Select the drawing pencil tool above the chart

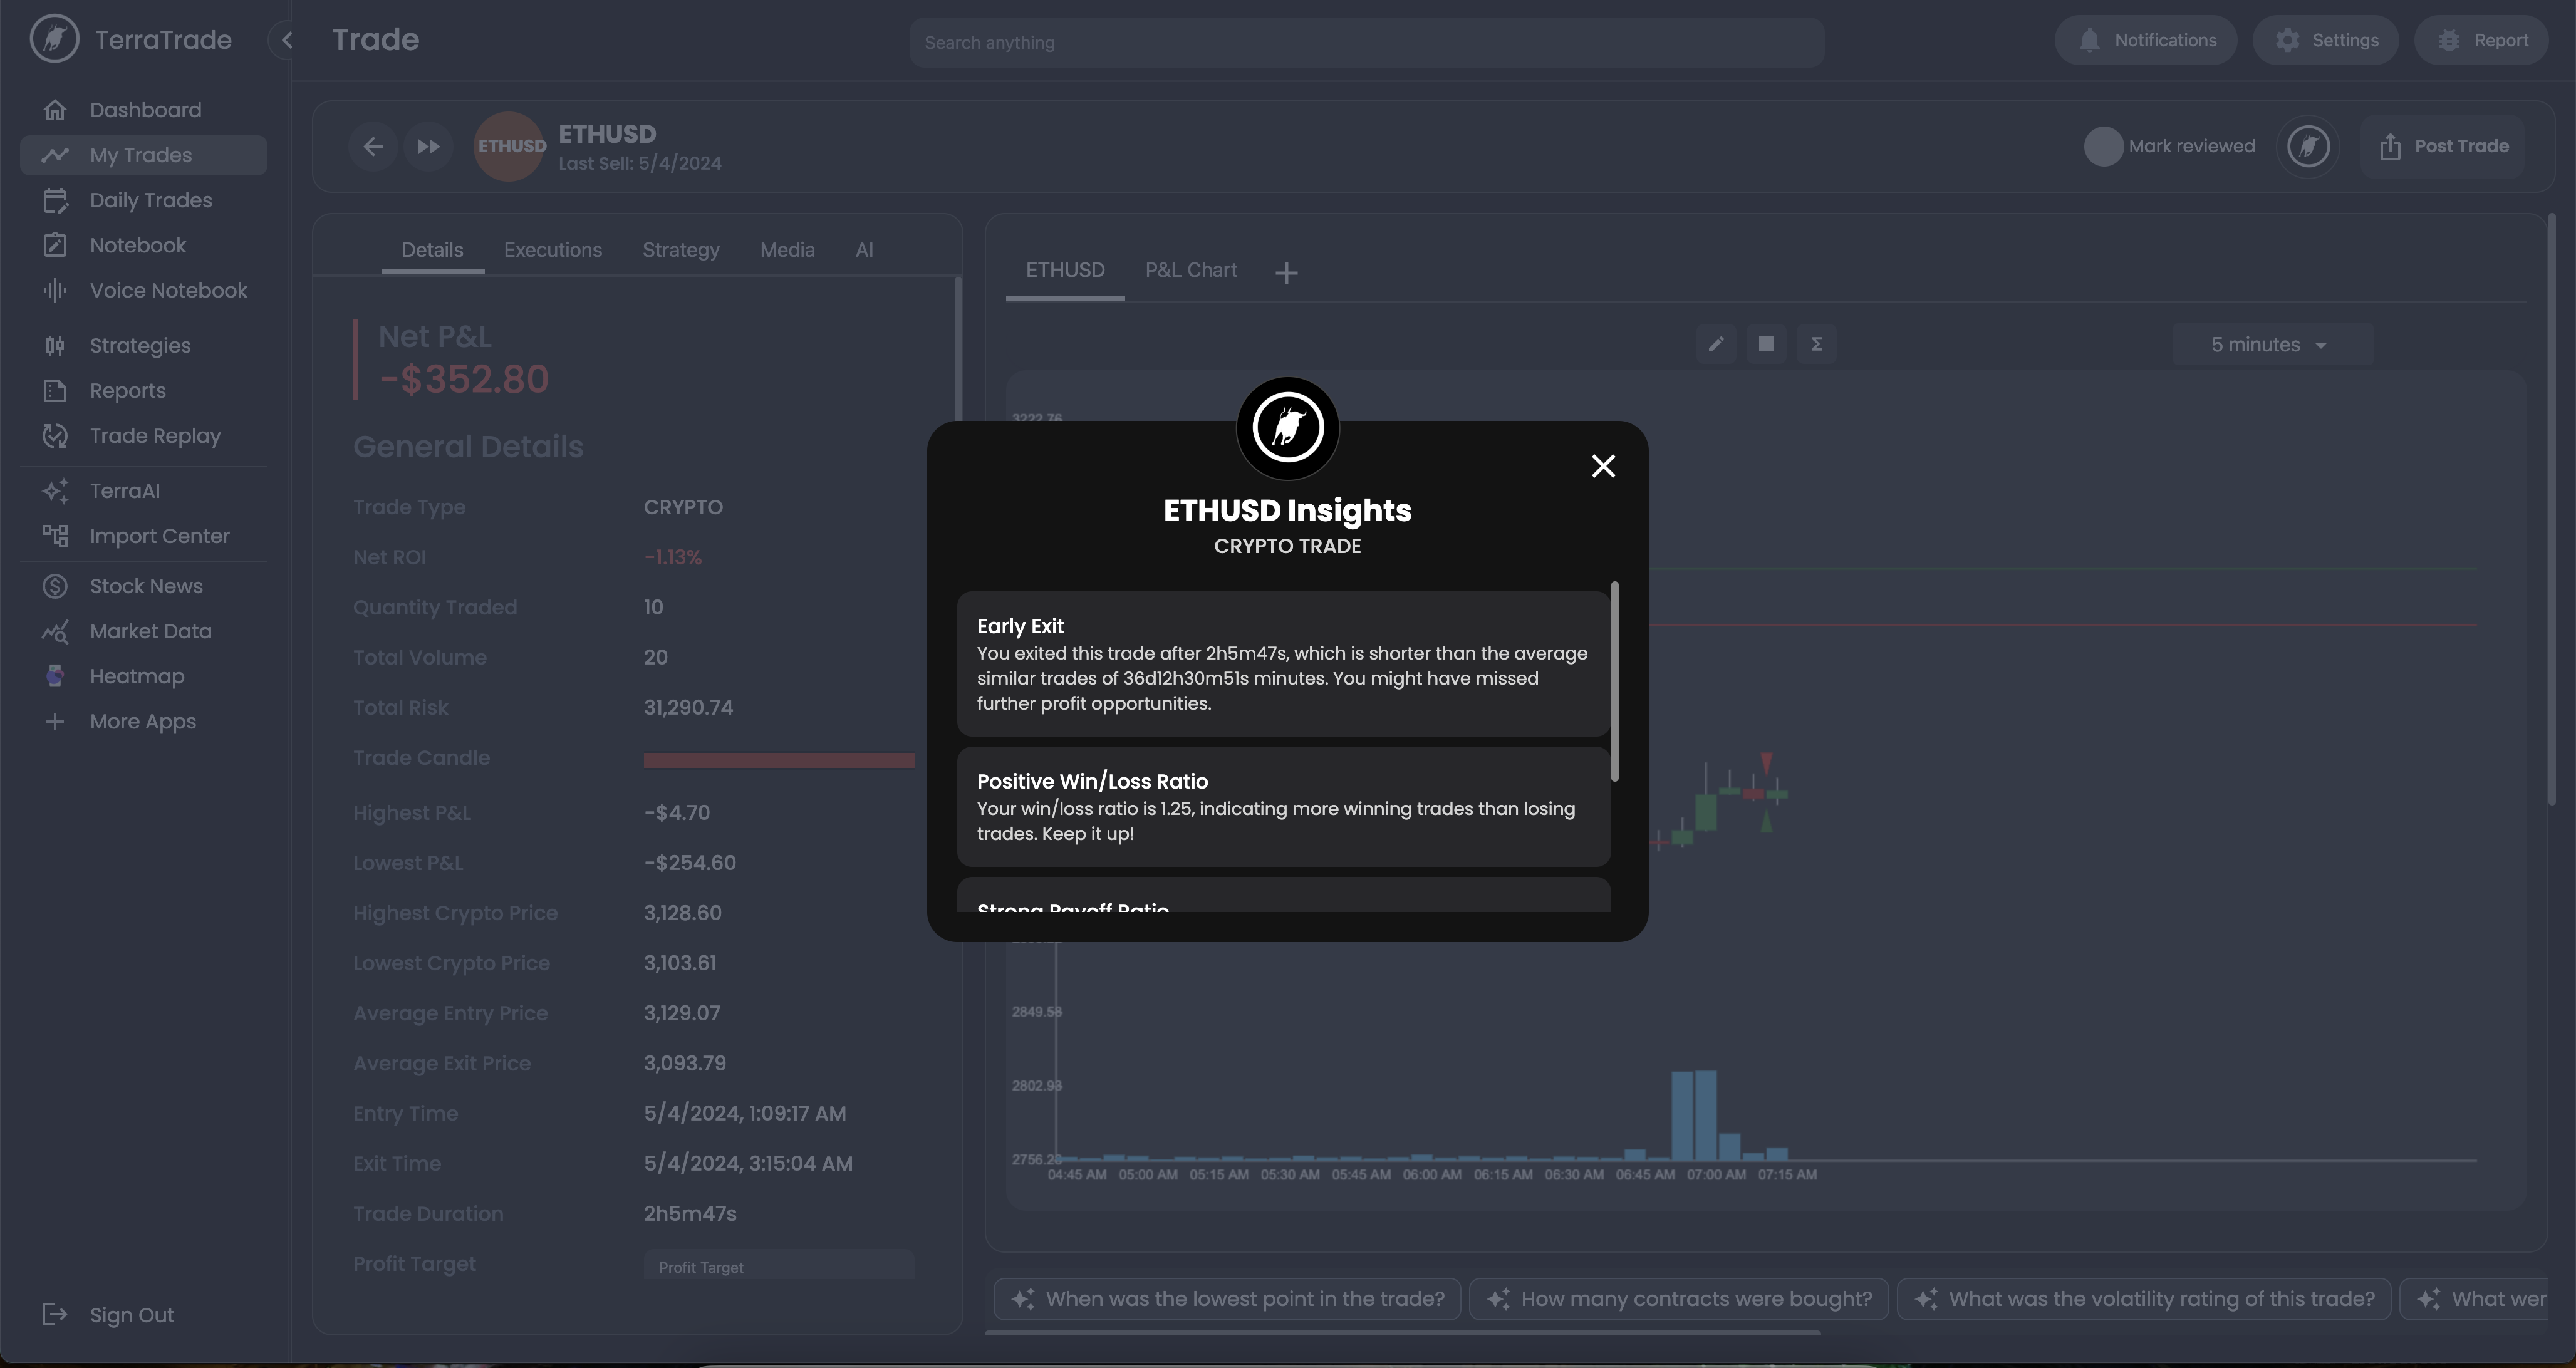point(1717,343)
